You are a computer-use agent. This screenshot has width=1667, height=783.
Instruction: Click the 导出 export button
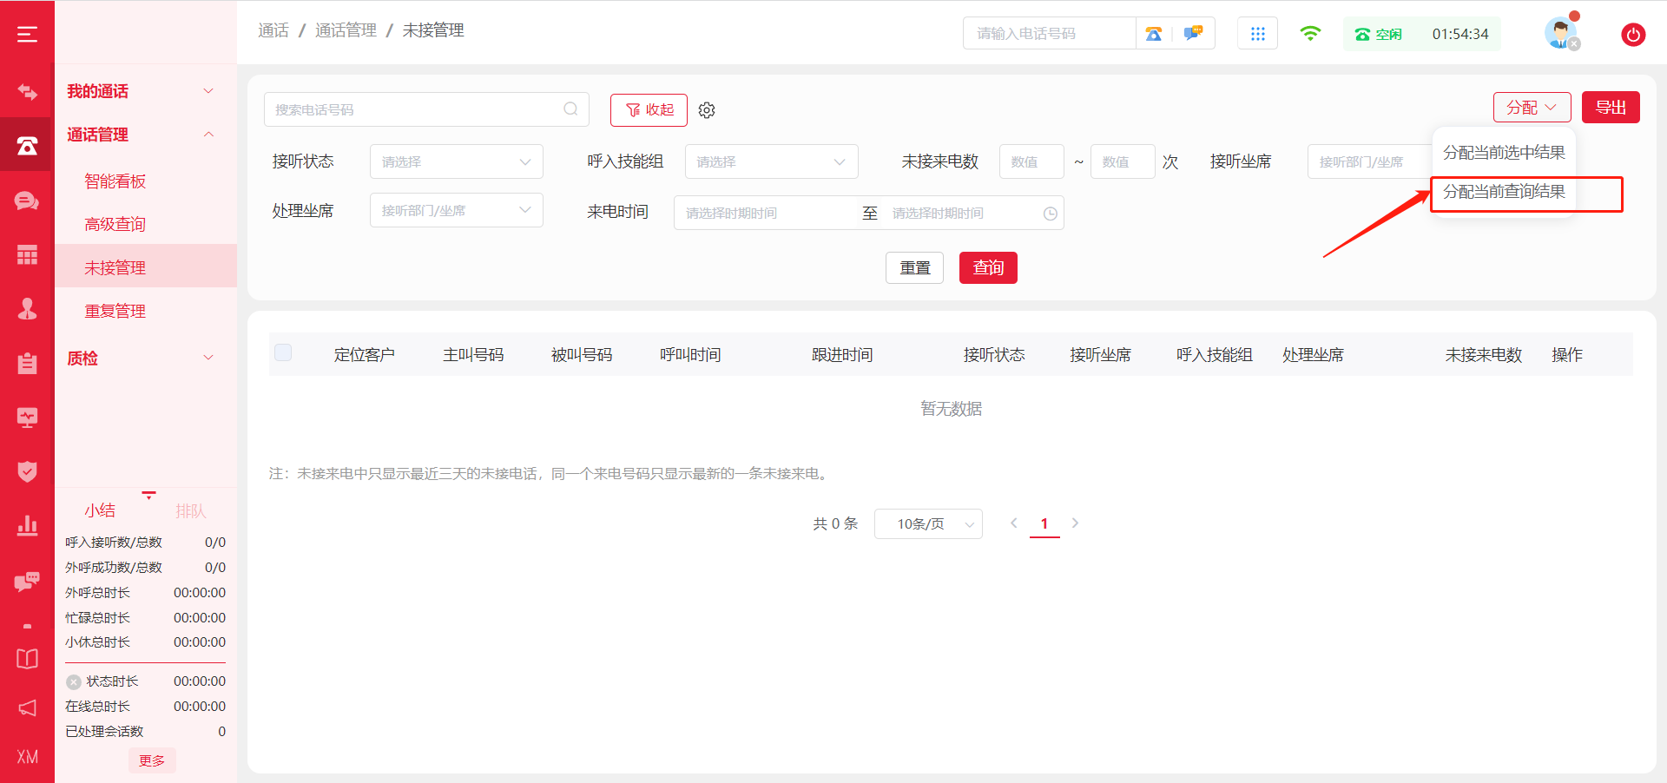(1611, 108)
